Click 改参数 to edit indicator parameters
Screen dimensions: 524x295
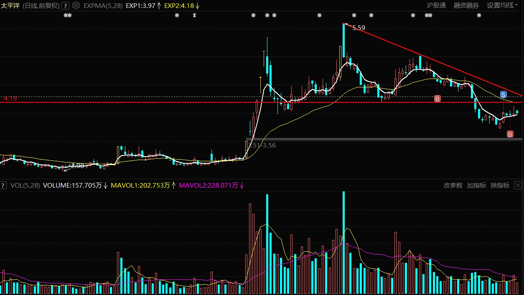[453, 185]
